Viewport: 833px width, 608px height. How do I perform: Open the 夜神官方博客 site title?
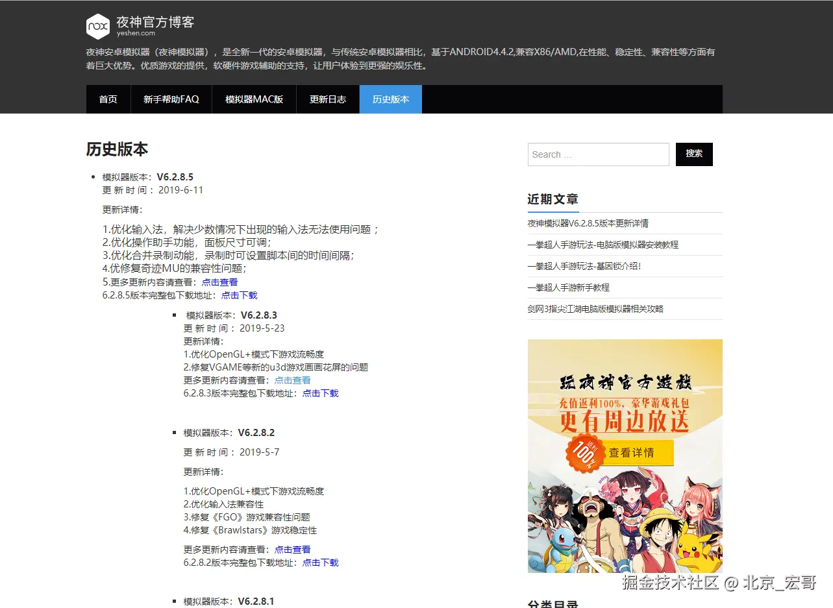pyautogui.click(x=155, y=21)
